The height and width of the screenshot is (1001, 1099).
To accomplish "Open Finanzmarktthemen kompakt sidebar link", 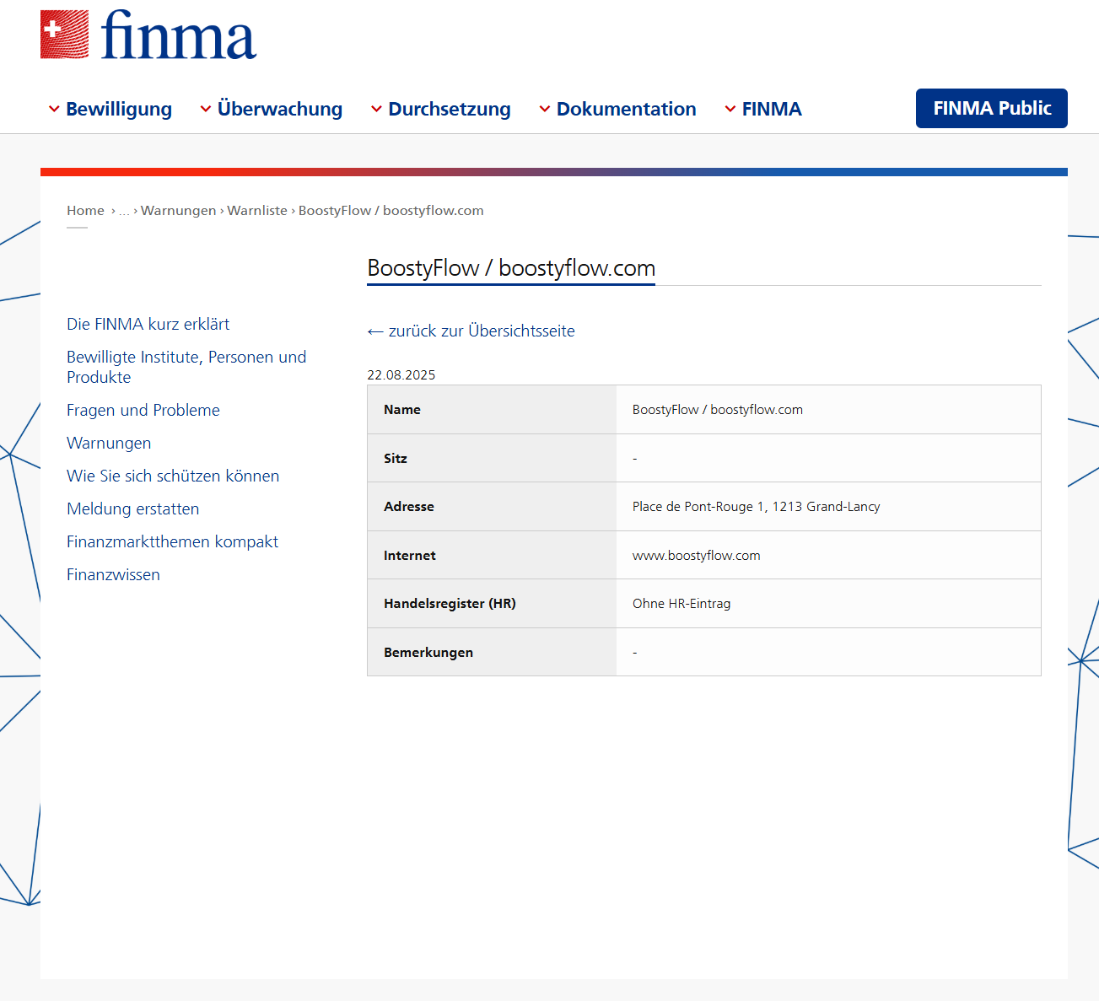I will 172,541.
